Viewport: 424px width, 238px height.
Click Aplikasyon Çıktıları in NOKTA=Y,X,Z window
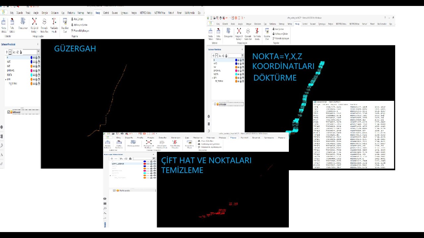(280, 34)
